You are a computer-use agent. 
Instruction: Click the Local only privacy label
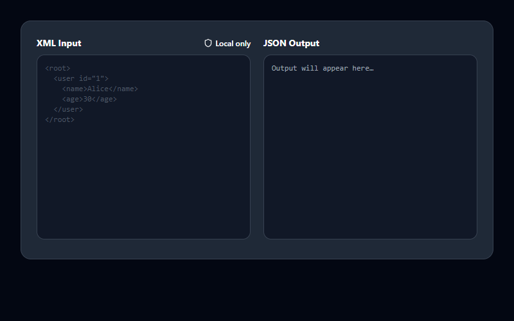(227, 43)
